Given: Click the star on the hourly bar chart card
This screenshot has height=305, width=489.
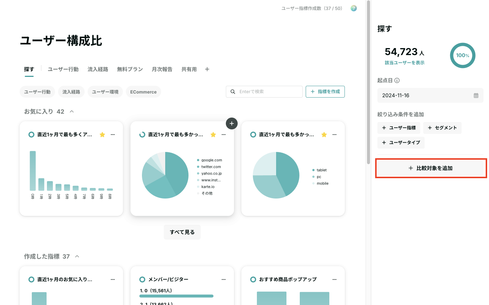Looking at the screenshot, I should pyautogui.click(x=102, y=135).
